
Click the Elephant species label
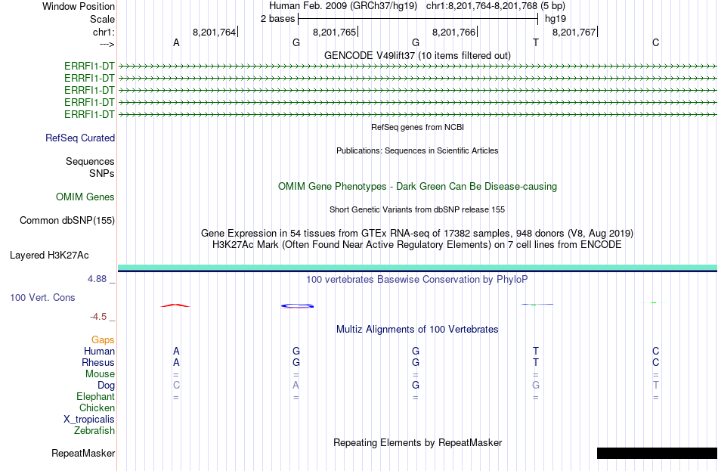[x=95, y=397]
